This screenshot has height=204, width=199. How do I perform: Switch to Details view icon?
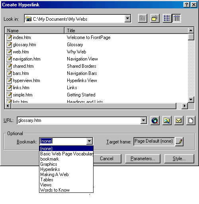(x=176, y=18)
